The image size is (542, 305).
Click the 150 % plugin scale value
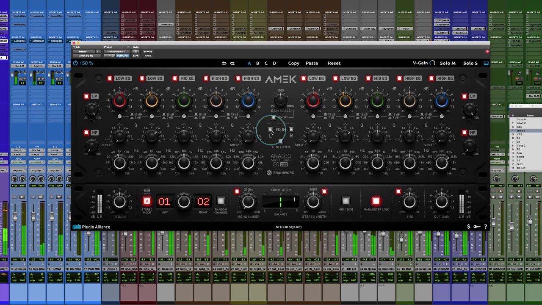(x=86, y=63)
